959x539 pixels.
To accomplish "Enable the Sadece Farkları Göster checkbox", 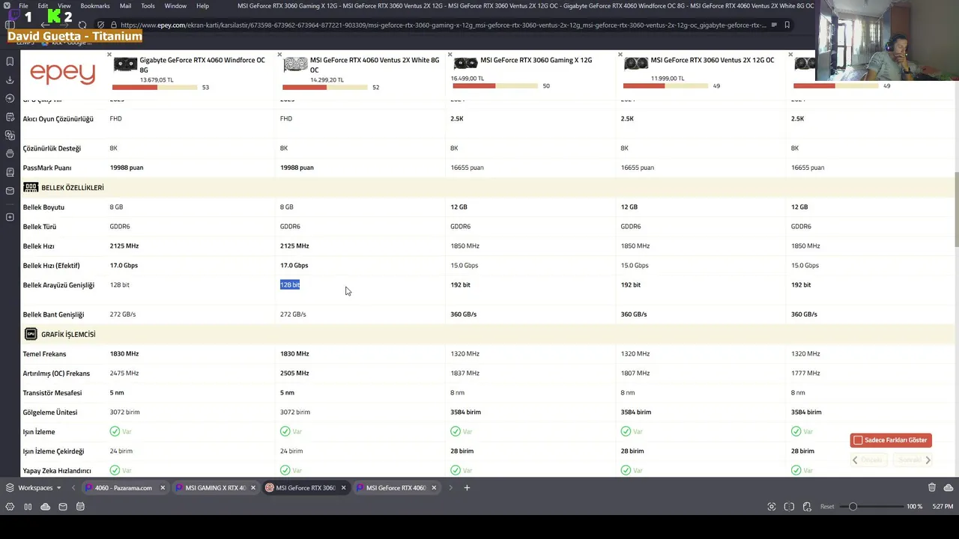I will click(858, 440).
